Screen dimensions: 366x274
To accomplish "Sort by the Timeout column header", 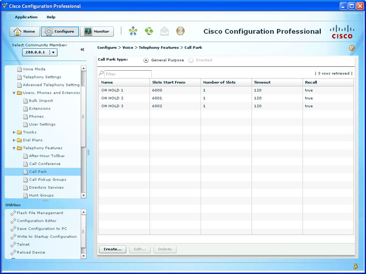I will coord(277,83).
